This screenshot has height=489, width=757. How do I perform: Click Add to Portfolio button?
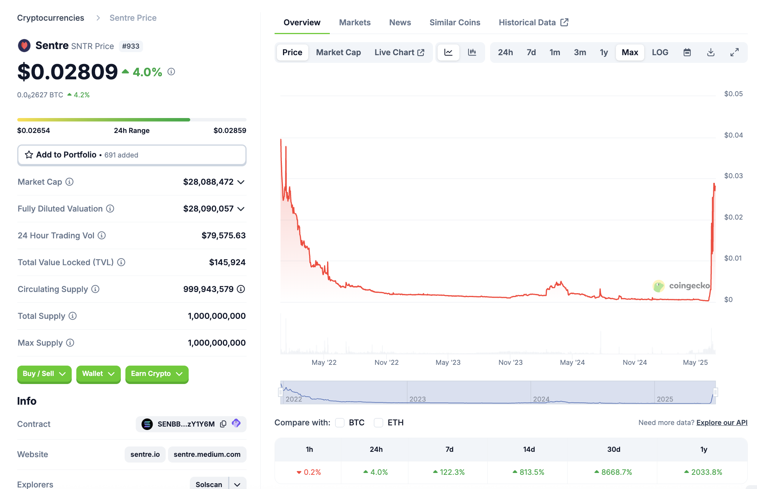(x=132, y=155)
